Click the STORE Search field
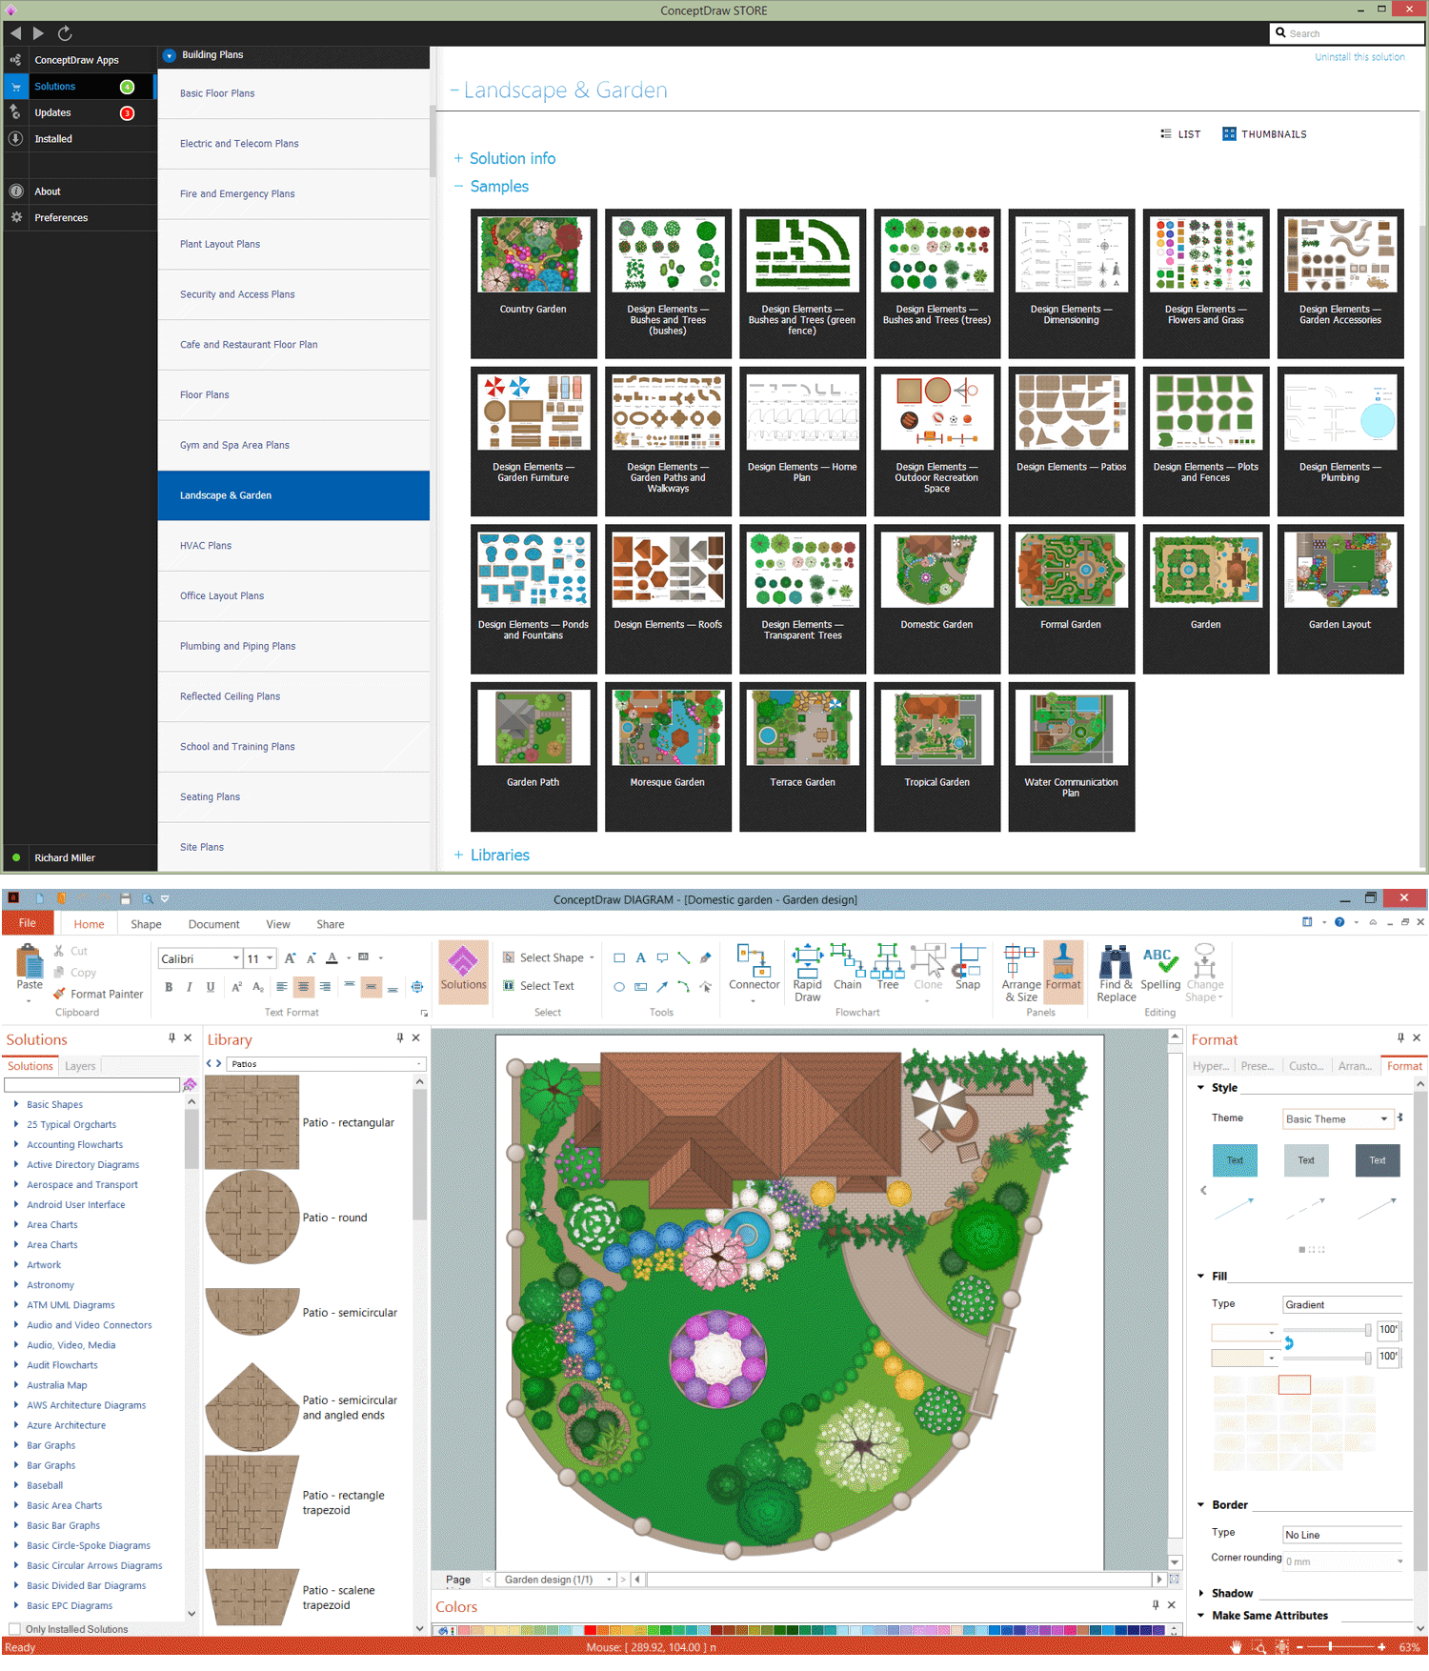1429x1671 pixels. point(1348,33)
